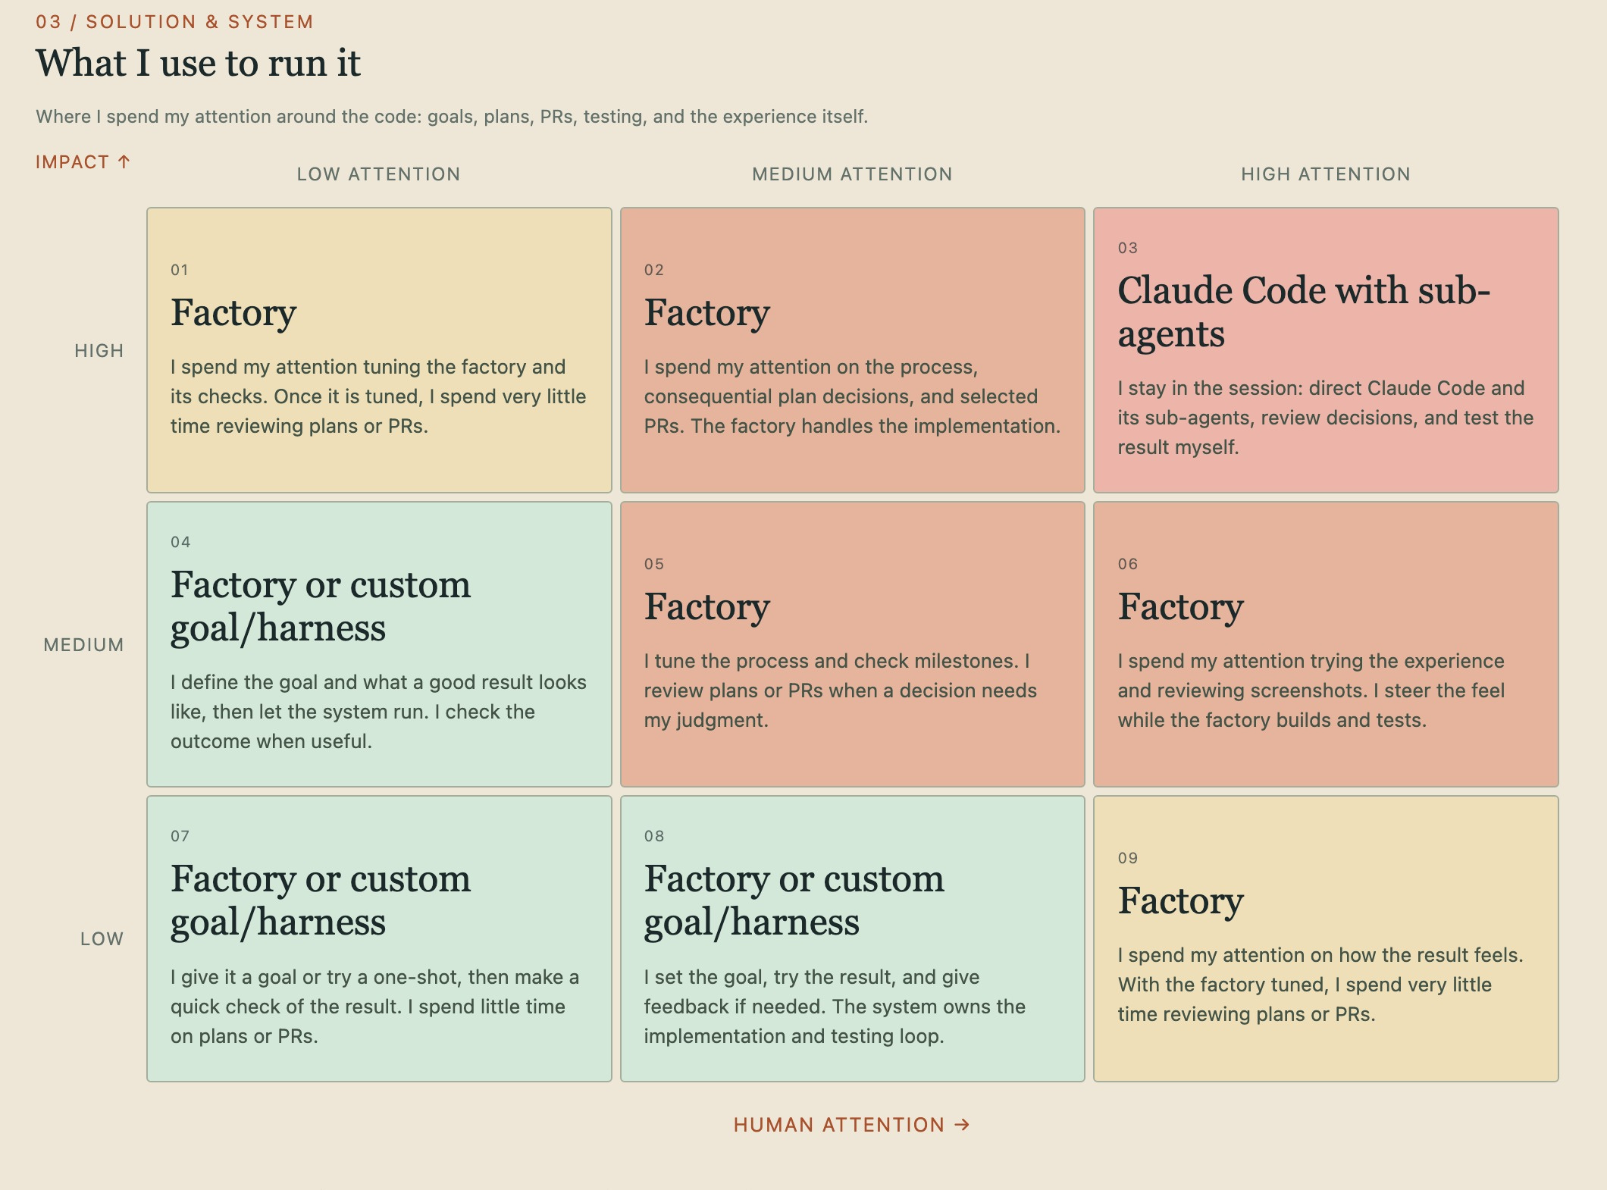Click the '08' card number

654,836
